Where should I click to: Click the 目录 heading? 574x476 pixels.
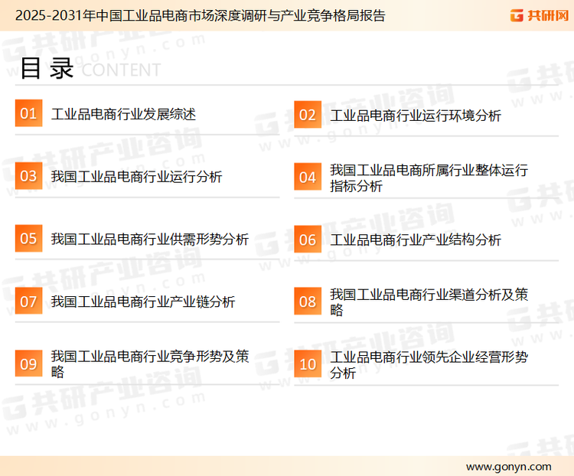[x=47, y=68]
